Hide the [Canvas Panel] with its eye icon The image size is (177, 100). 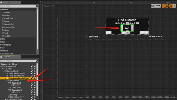coord(35,66)
